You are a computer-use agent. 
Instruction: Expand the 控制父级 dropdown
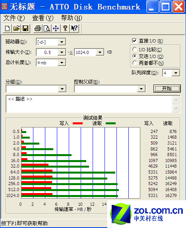click(141, 89)
